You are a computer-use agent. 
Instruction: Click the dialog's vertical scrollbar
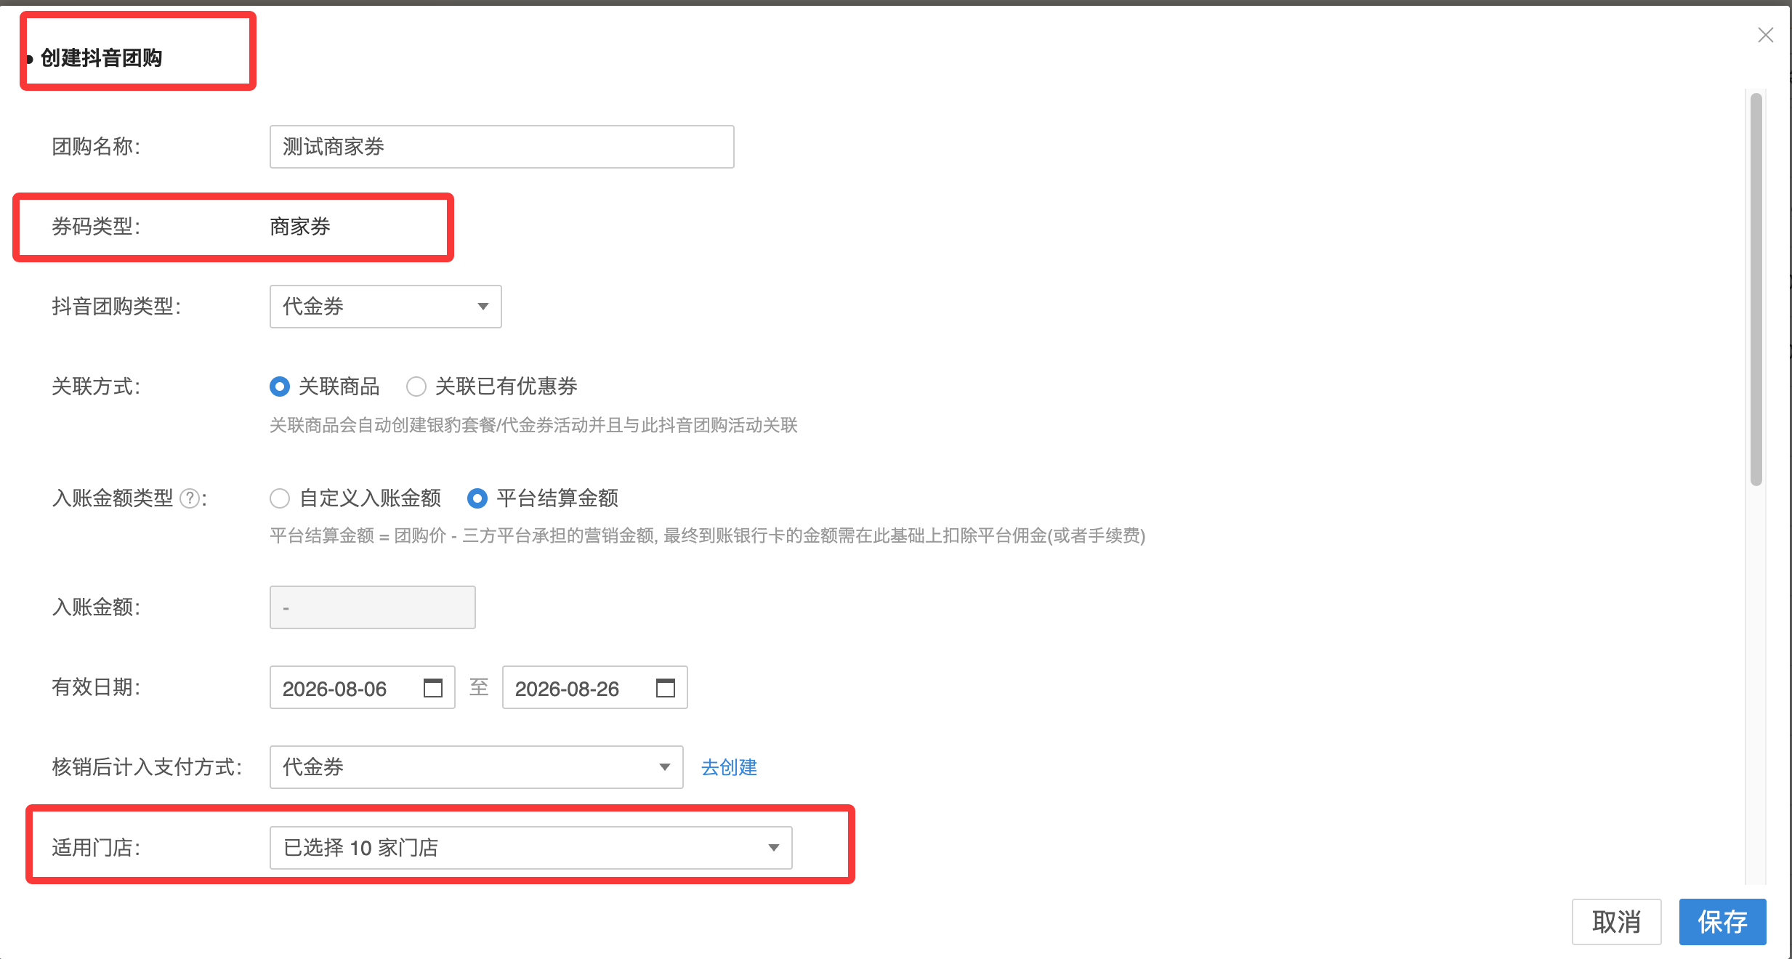(1756, 289)
